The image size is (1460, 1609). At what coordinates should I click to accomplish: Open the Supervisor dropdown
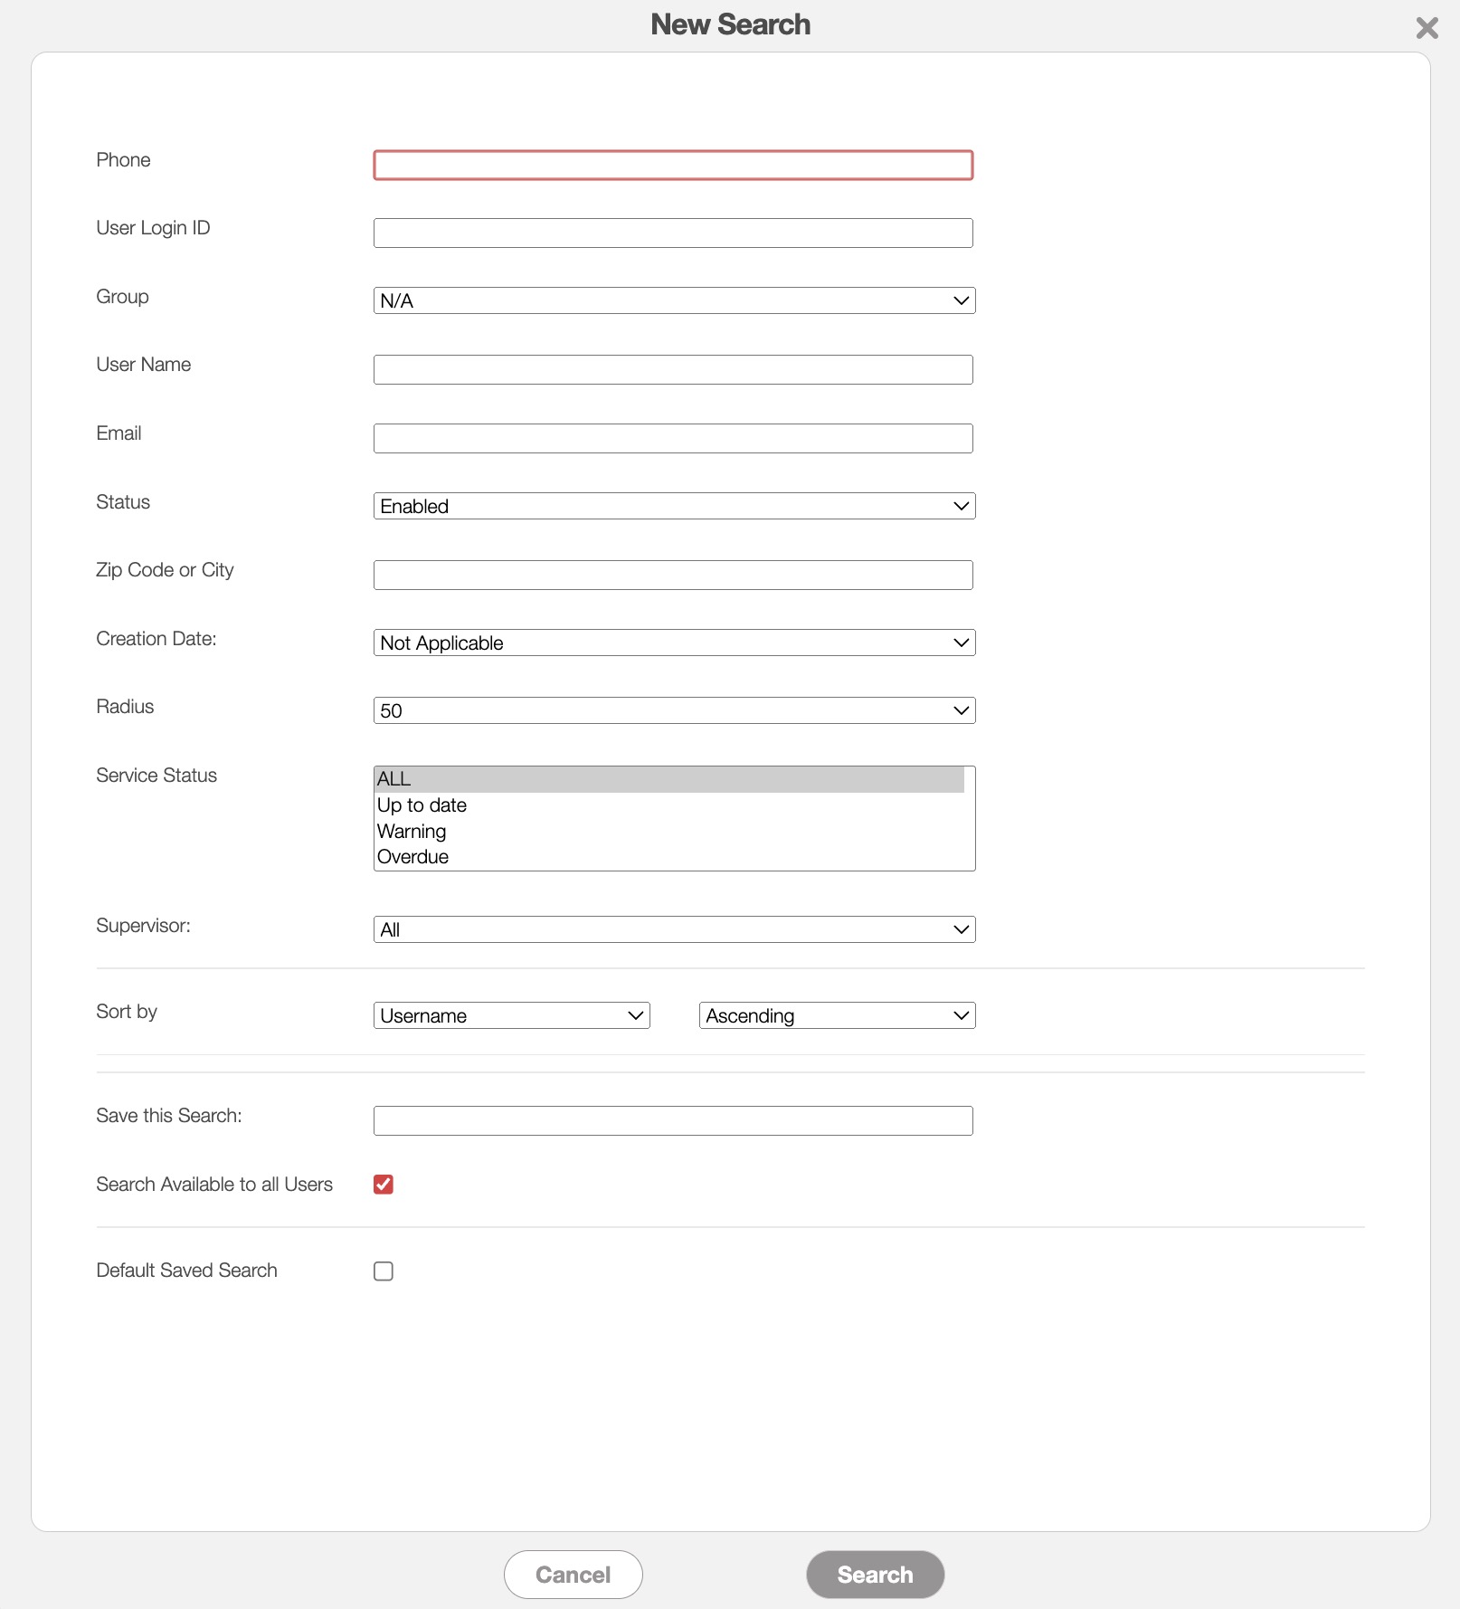coord(673,930)
